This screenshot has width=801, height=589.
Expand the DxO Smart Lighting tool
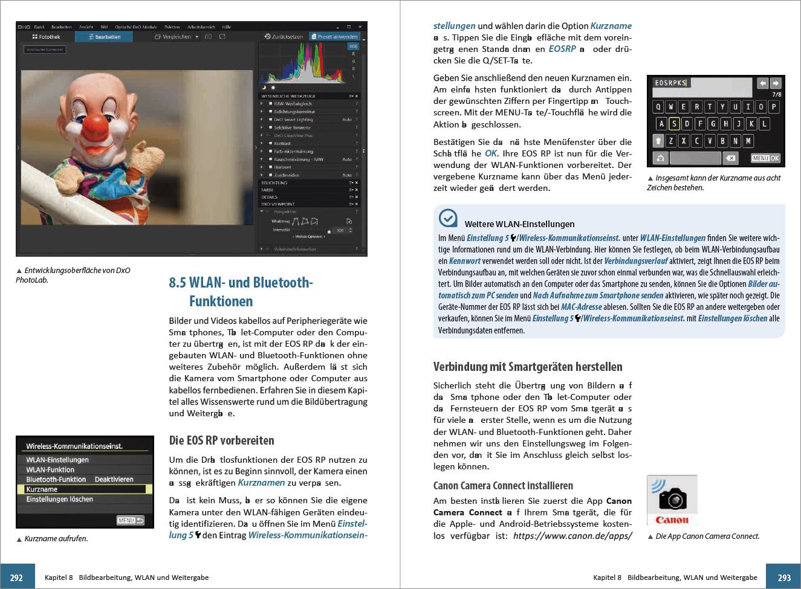(x=262, y=120)
